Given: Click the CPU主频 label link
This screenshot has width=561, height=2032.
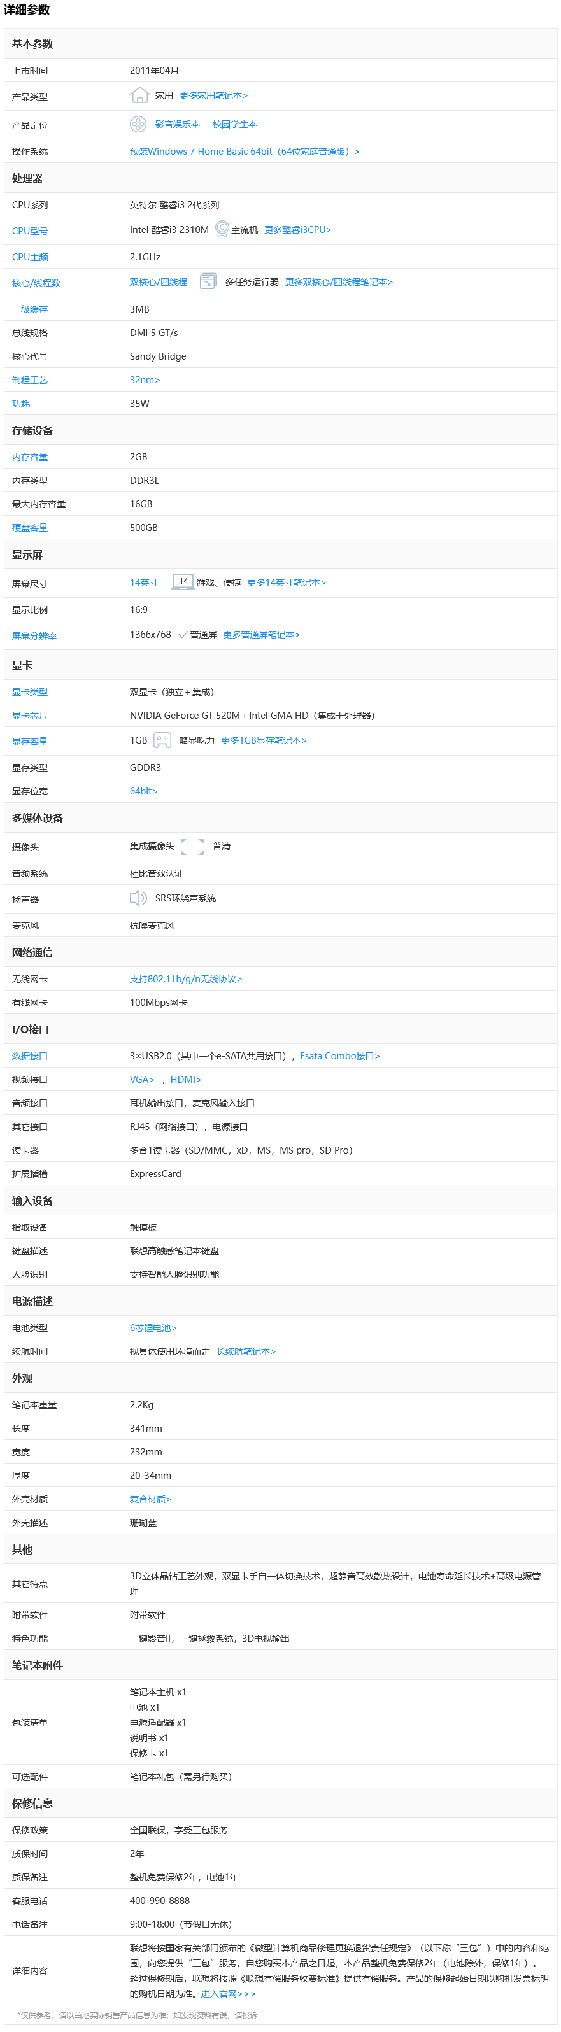Looking at the screenshot, I should (x=30, y=257).
